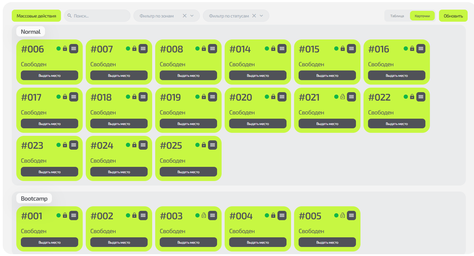Expand the 'Фильтр по зонам' dropdown arrow
This screenshot has width=474, height=256.
tap(192, 16)
